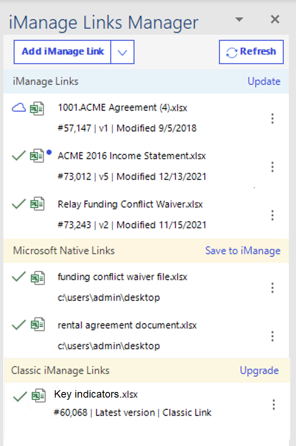Image resolution: width=296 pixels, height=446 pixels.
Task: Open more options for Key indicators link
Action: click(x=274, y=405)
